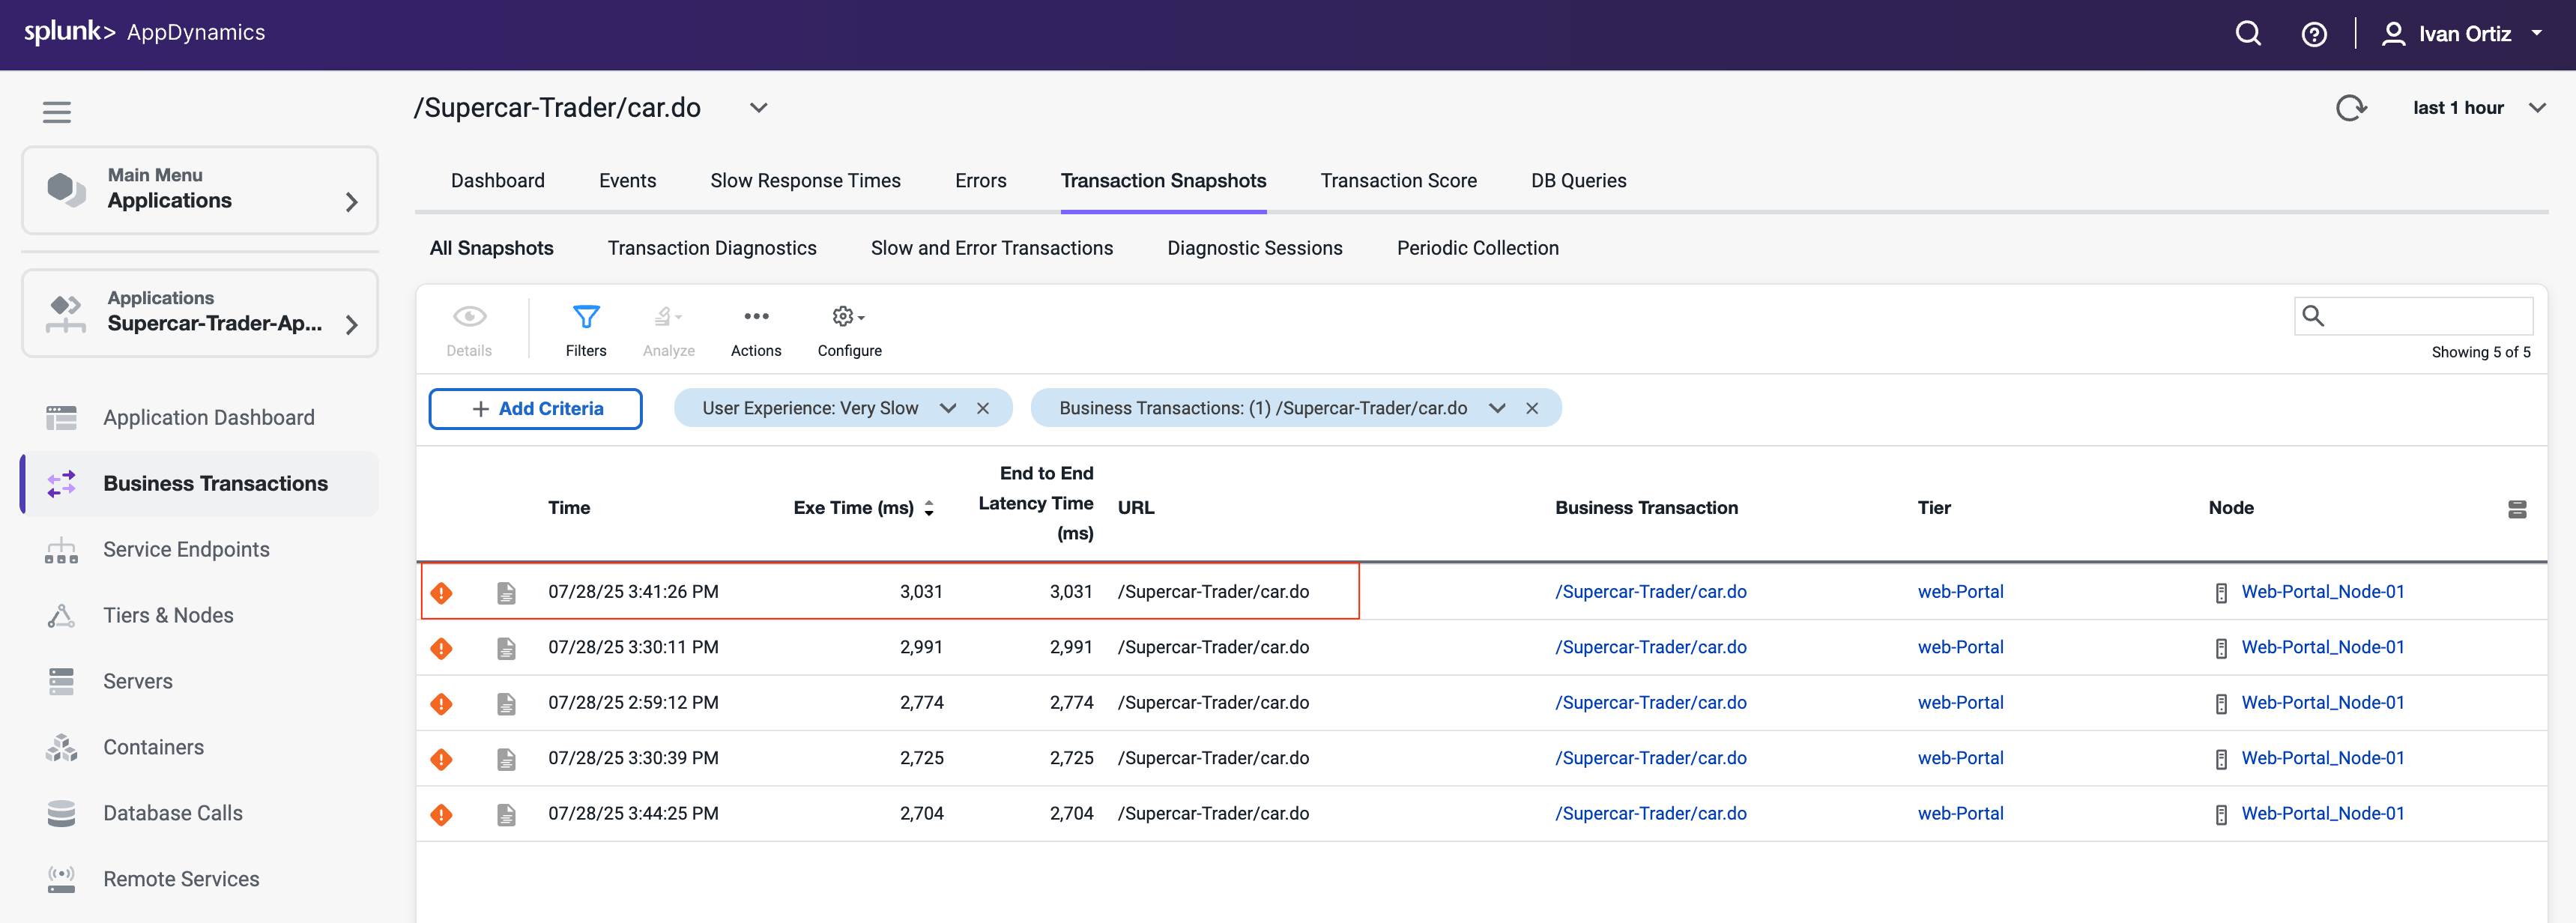
Task: Open the Slow and Error Transactions subtab
Action: click(991, 248)
